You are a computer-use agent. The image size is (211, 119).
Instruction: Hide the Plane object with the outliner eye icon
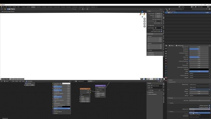(x=206, y=13)
